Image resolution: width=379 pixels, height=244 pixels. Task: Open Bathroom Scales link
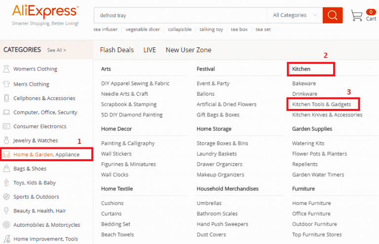(x=217, y=213)
